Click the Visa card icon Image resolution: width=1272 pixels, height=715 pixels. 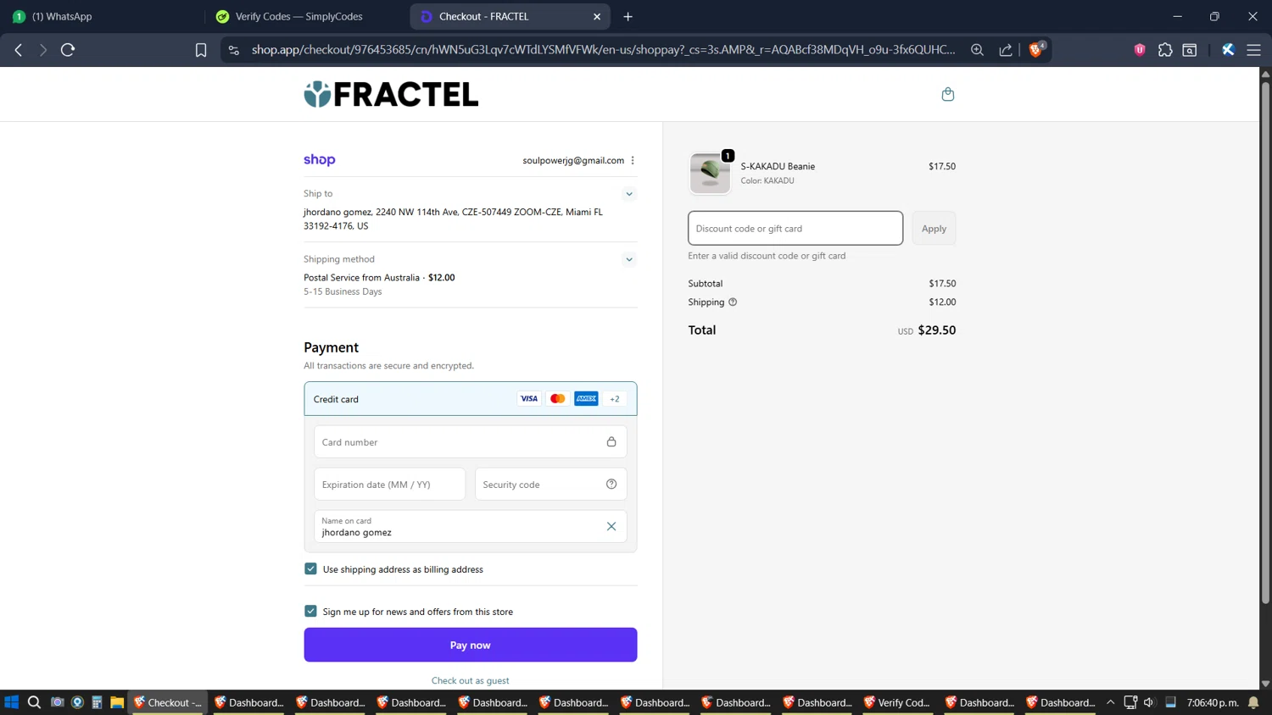529,398
